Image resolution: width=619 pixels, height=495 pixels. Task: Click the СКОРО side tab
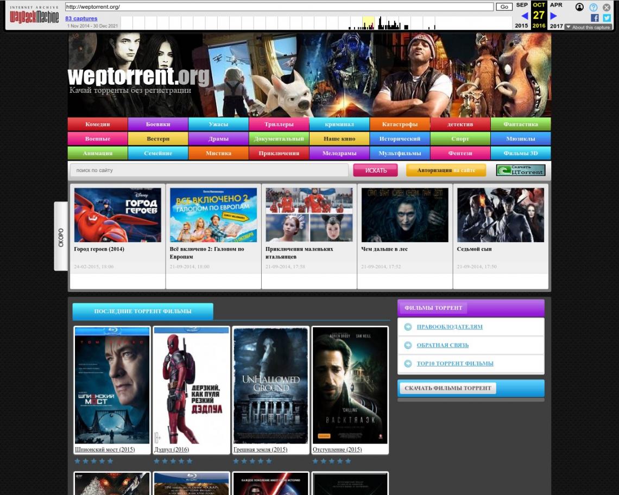[x=61, y=237]
